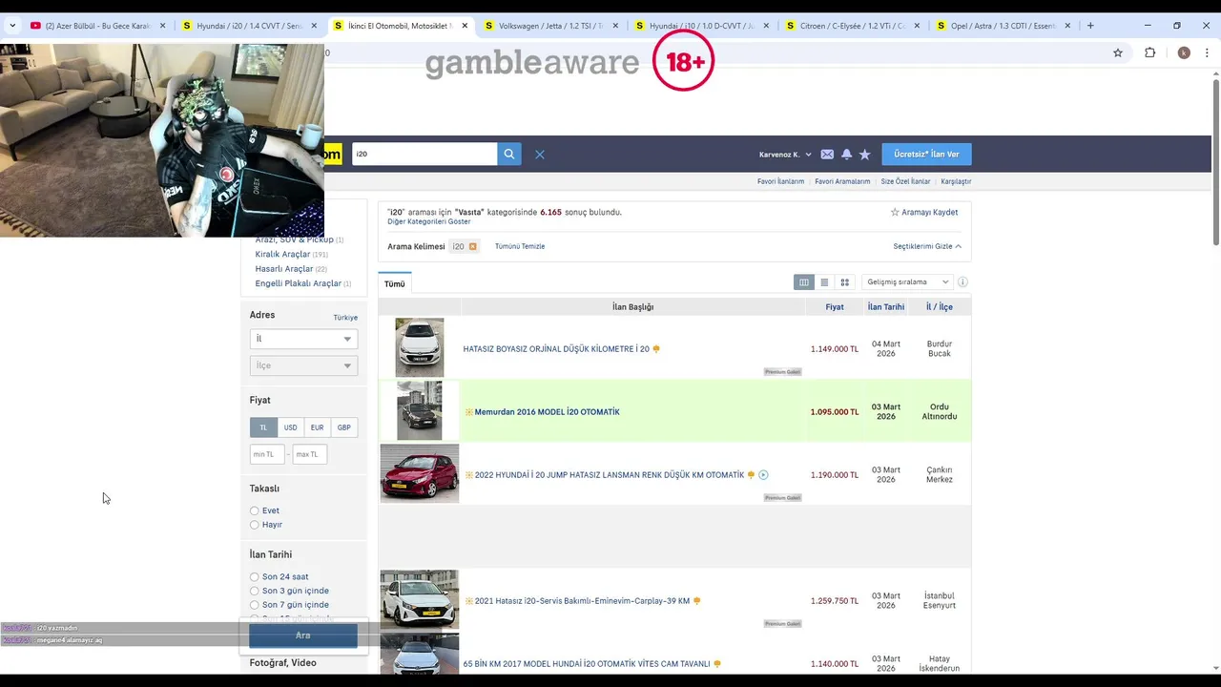
Task: Choose EUR currency toggle
Action: tap(318, 427)
